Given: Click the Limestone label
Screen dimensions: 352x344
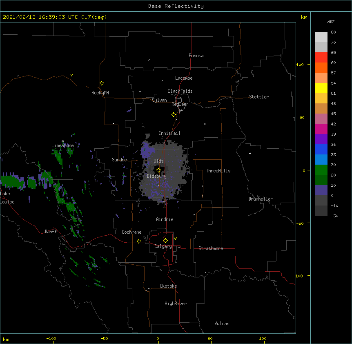Looking at the screenshot, I should (x=62, y=145).
